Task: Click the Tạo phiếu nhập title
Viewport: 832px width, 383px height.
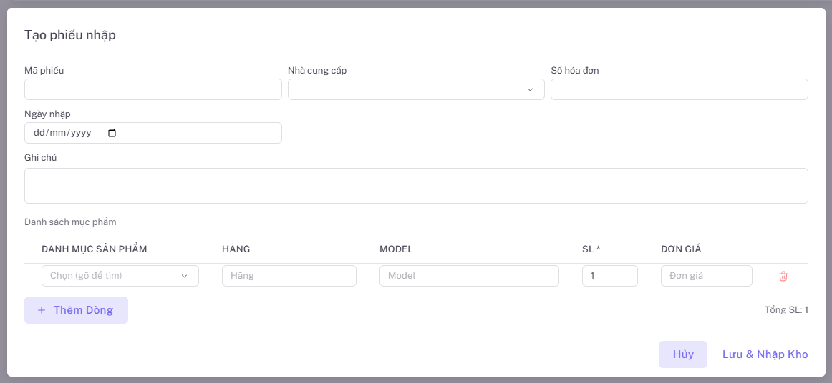Action: (70, 36)
